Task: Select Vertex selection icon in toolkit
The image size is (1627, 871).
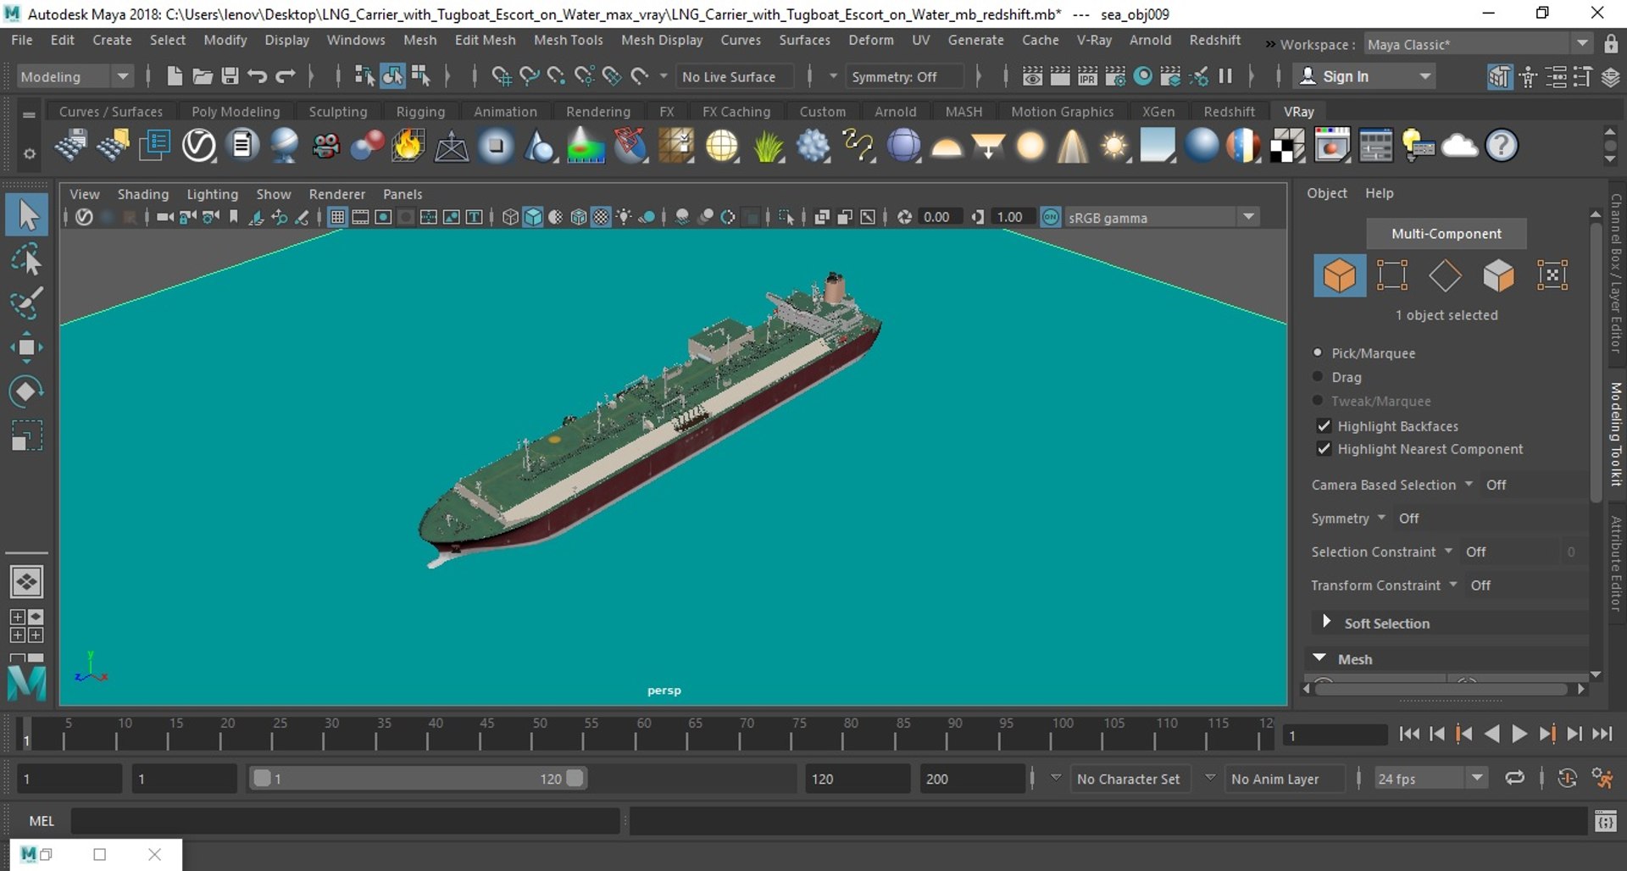Action: point(1392,276)
